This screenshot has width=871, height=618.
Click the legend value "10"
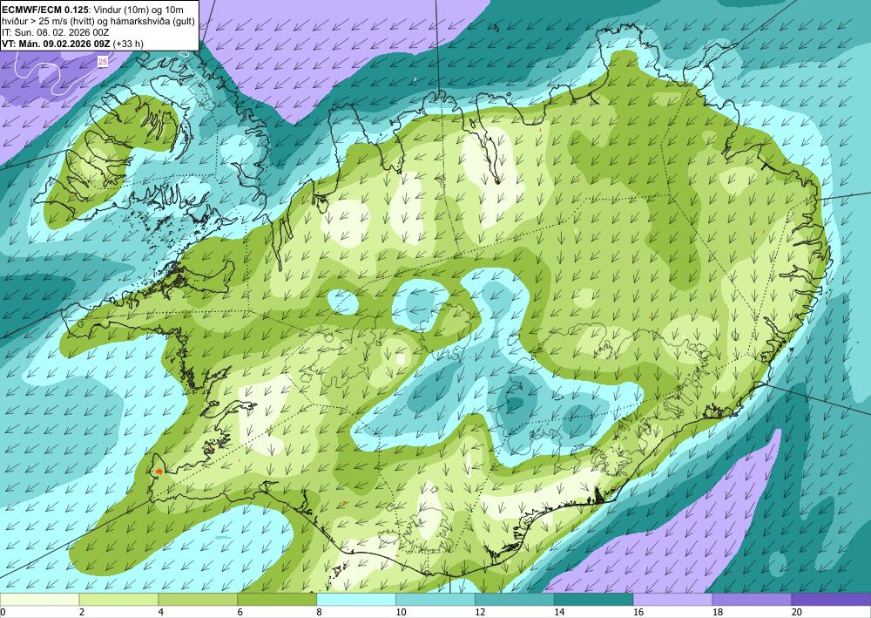click(401, 612)
